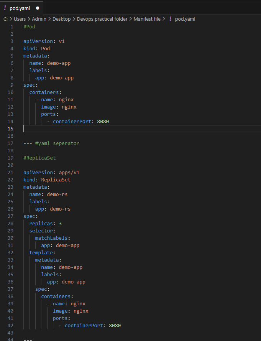Click 'image: nginx' on line 40
The width and height of the screenshot is (261, 341).
(71, 311)
